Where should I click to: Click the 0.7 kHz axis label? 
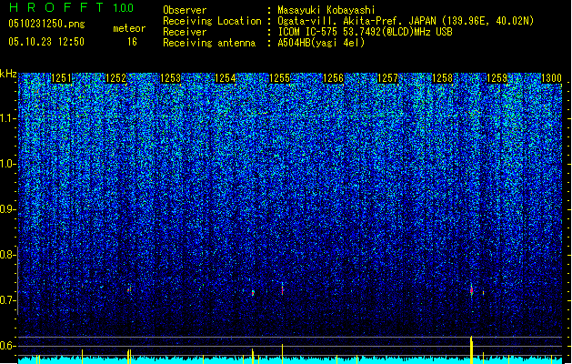point(7,300)
